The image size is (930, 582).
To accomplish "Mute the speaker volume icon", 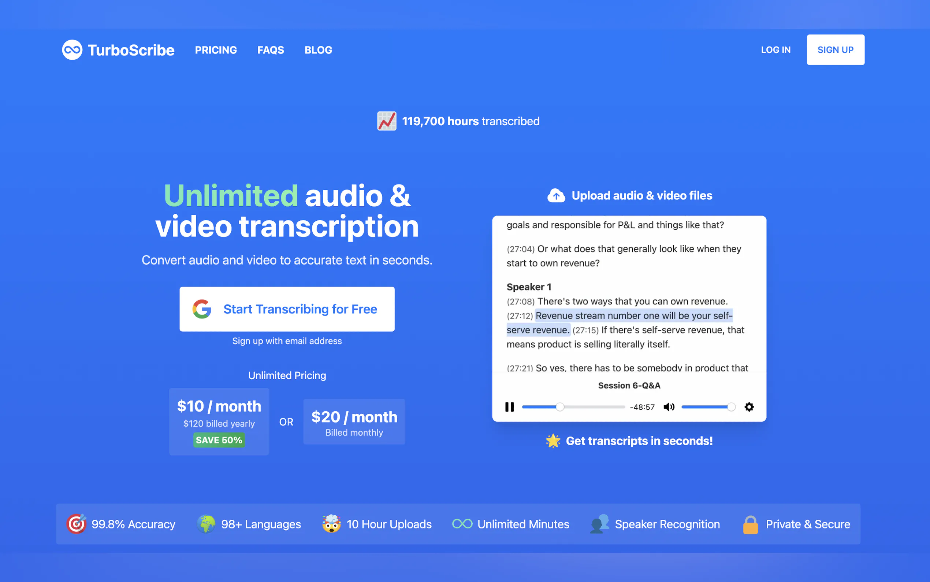I will click(x=669, y=407).
